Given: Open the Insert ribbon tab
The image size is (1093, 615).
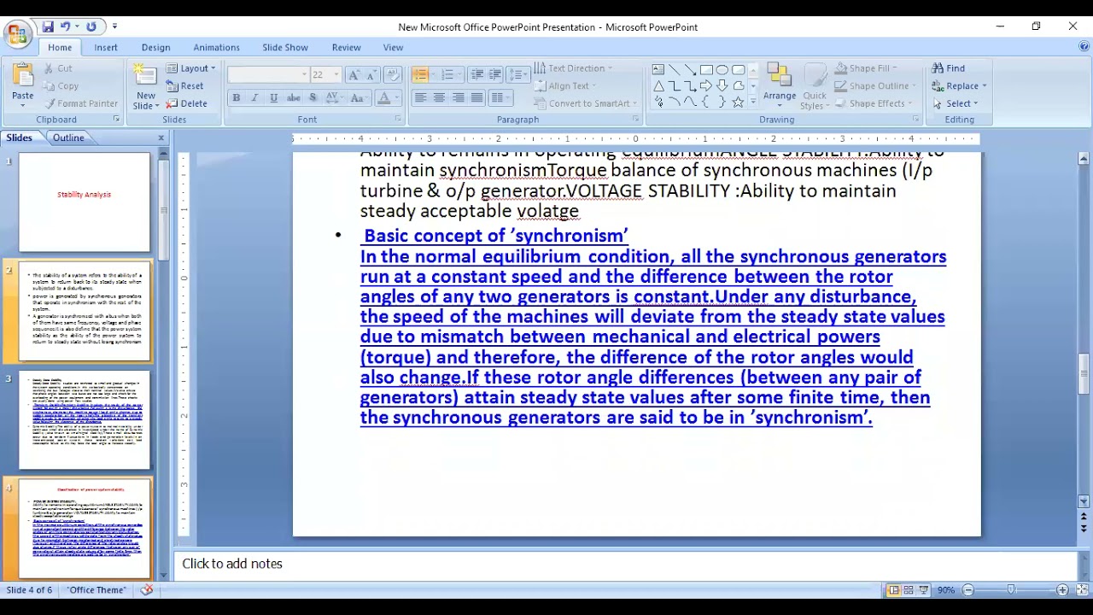Looking at the screenshot, I should coord(106,47).
